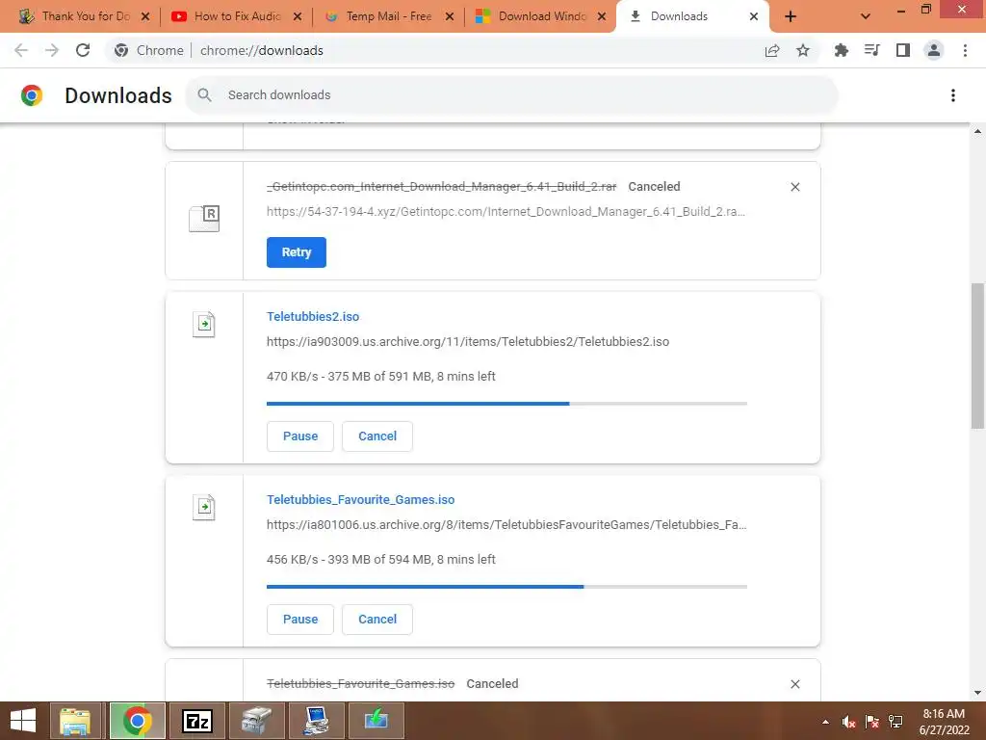Click the page vertical scrollbar thumb
986x740 pixels.
tap(977, 356)
